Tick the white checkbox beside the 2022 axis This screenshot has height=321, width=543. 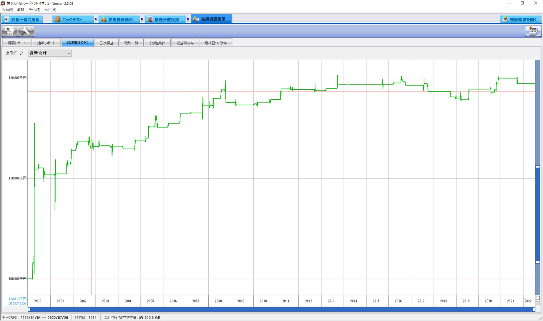click(538, 298)
